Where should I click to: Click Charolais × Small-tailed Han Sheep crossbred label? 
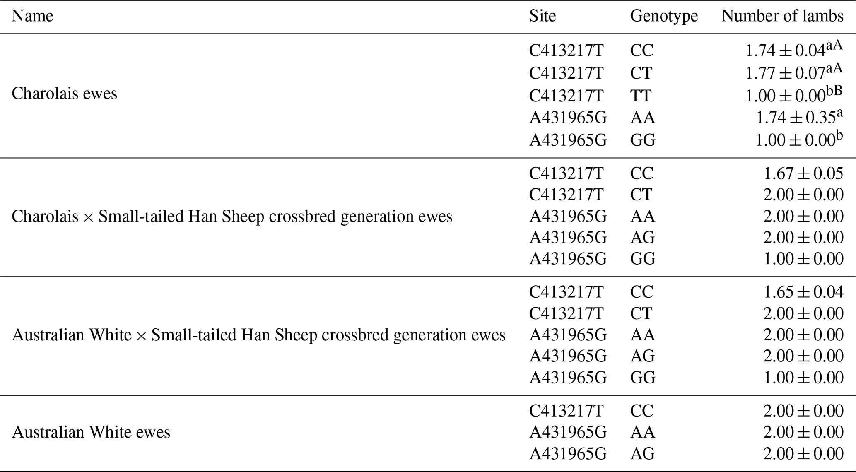click(x=232, y=216)
